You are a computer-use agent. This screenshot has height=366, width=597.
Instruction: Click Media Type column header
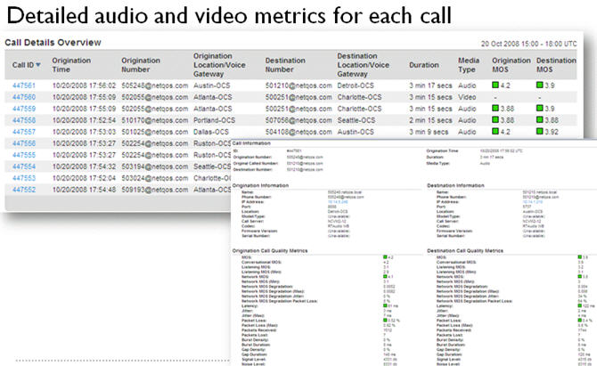pyautogui.click(x=470, y=64)
